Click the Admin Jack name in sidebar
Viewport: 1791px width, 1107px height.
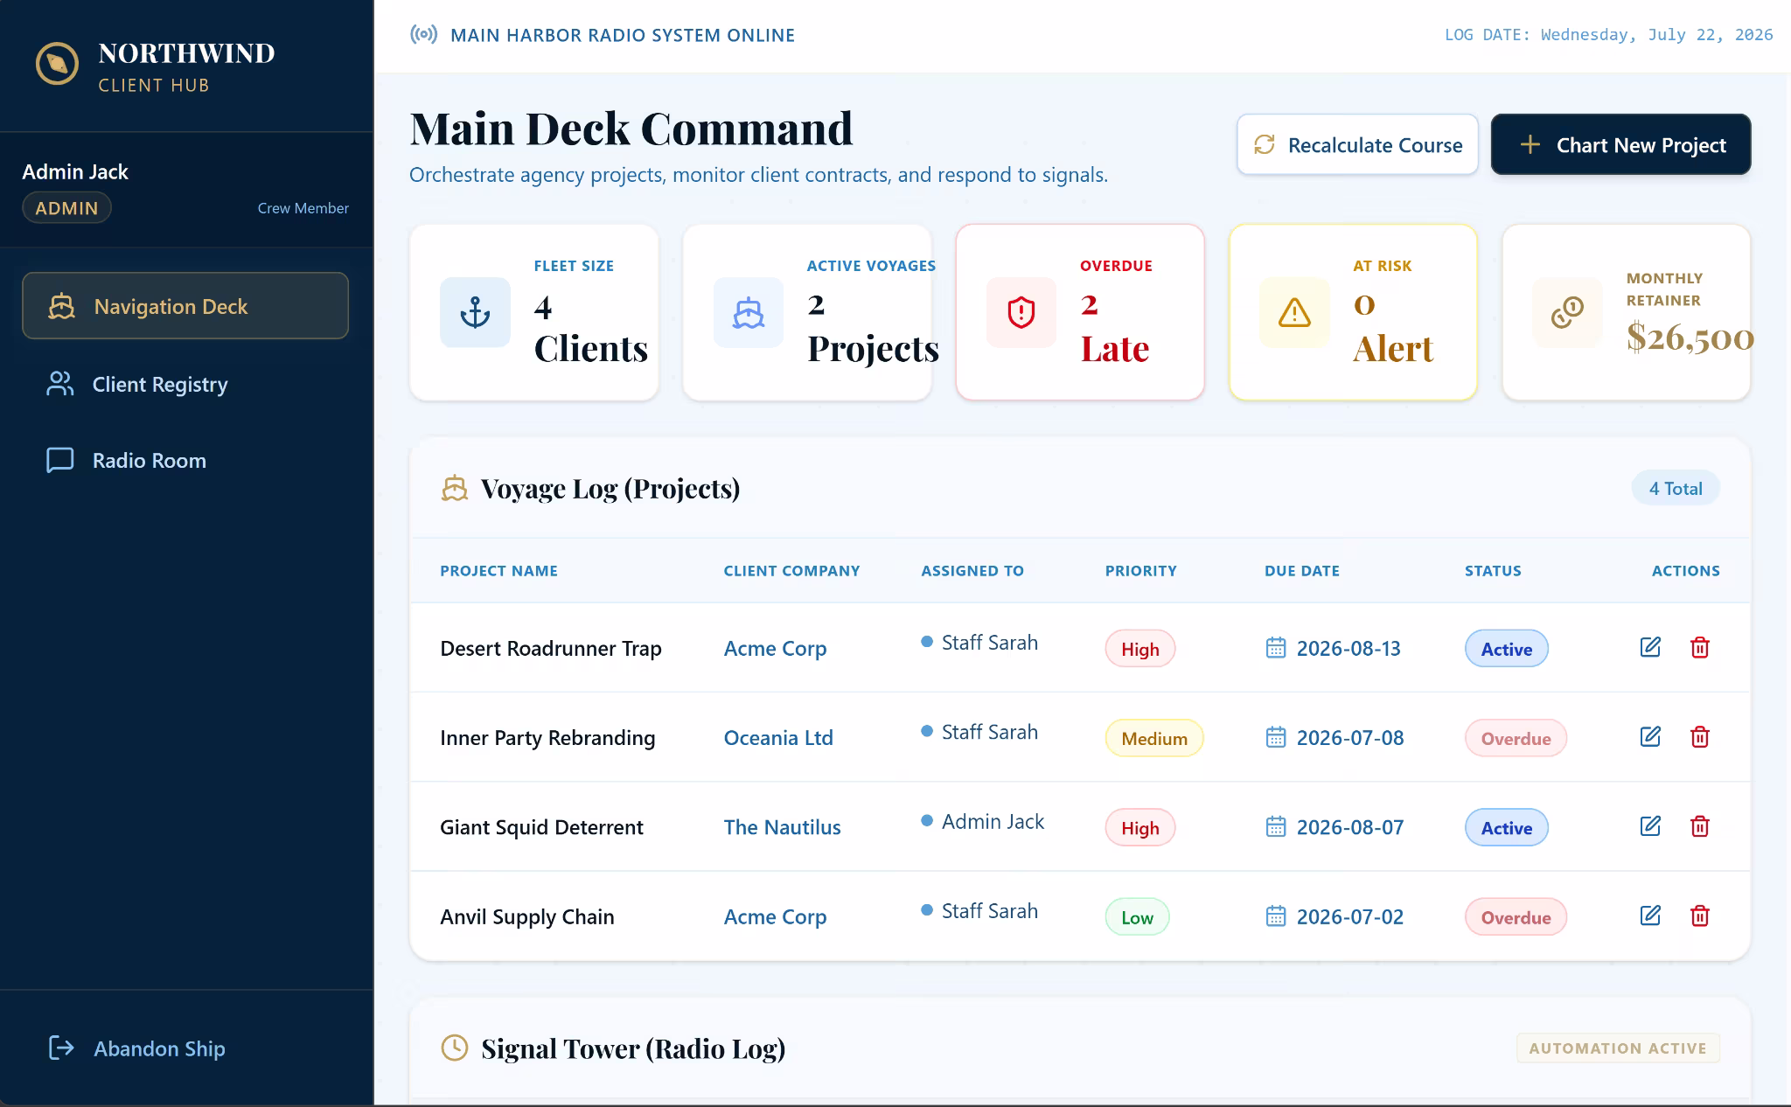pos(75,171)
